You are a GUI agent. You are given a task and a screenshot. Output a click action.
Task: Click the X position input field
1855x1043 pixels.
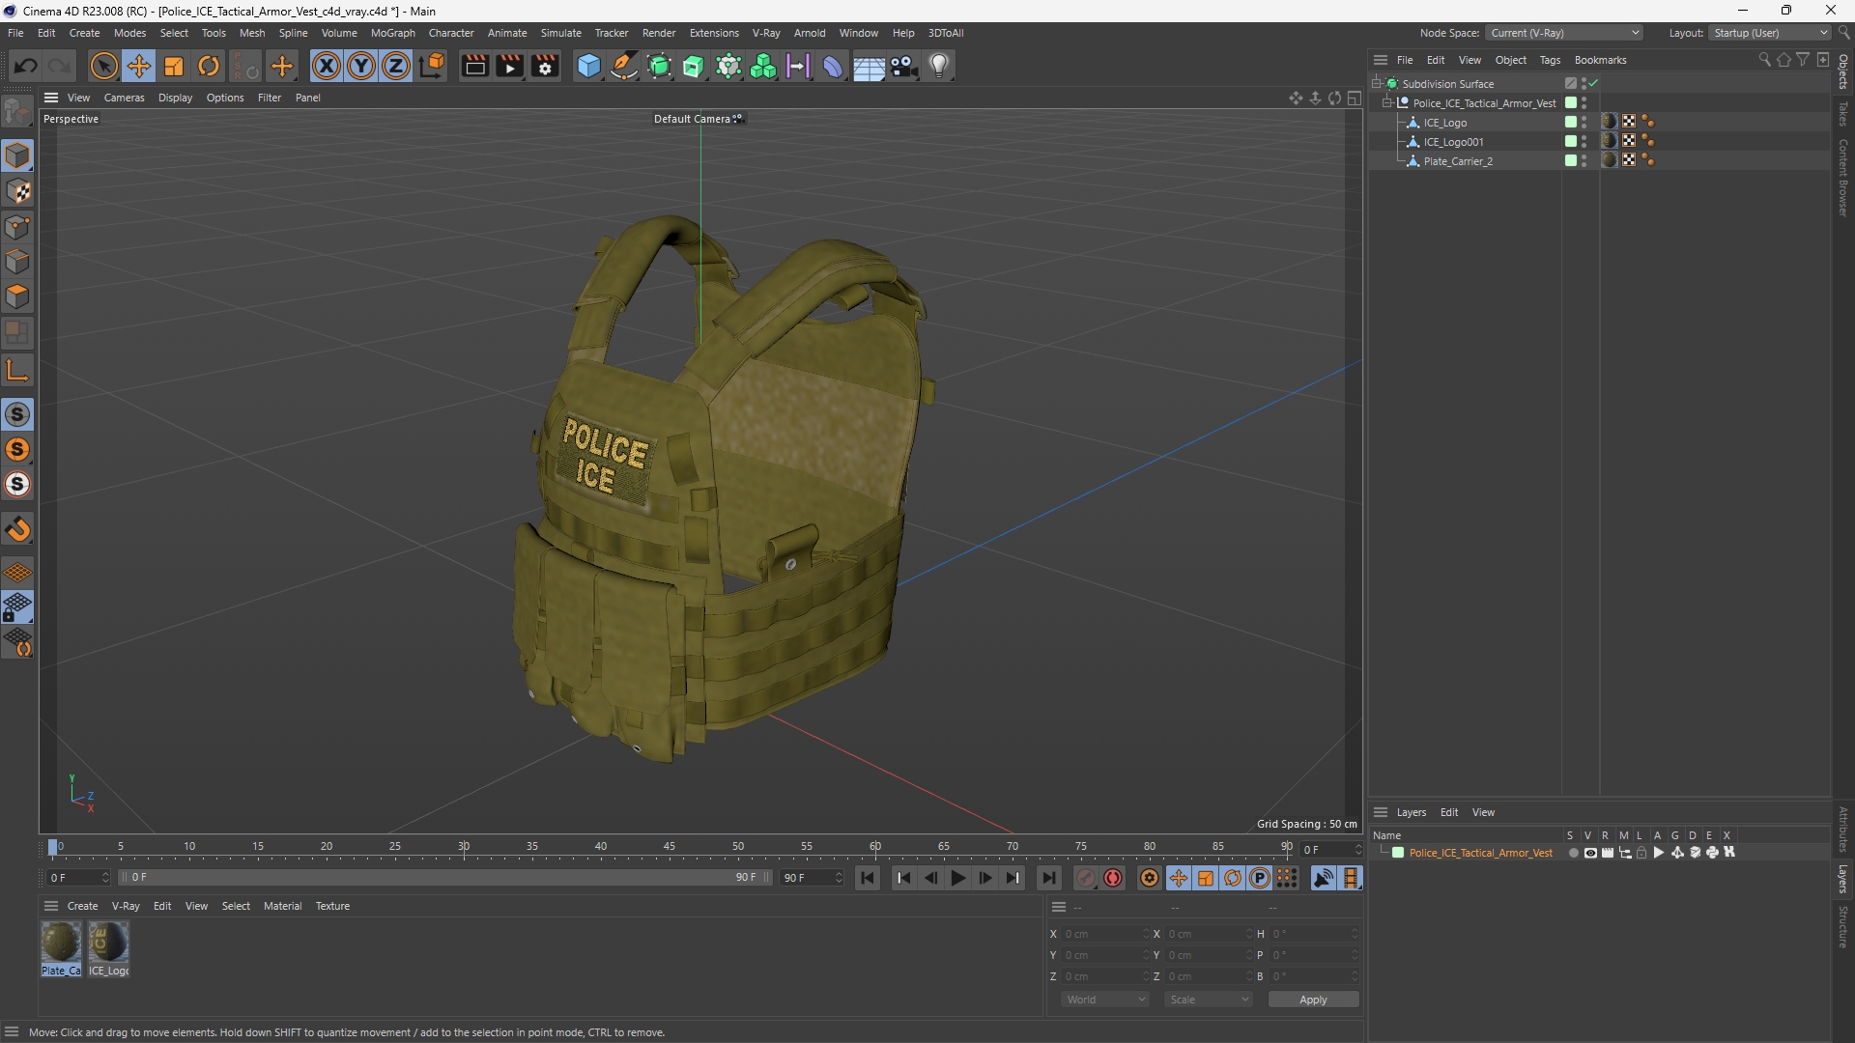point(1105,934)
